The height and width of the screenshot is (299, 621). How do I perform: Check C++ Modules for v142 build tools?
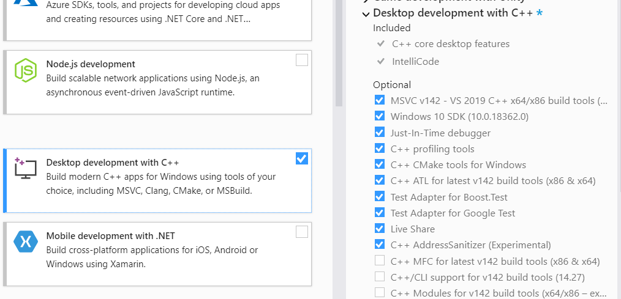tap(380, 293)
